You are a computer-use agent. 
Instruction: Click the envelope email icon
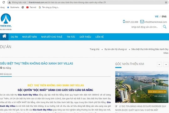[142, 22]
